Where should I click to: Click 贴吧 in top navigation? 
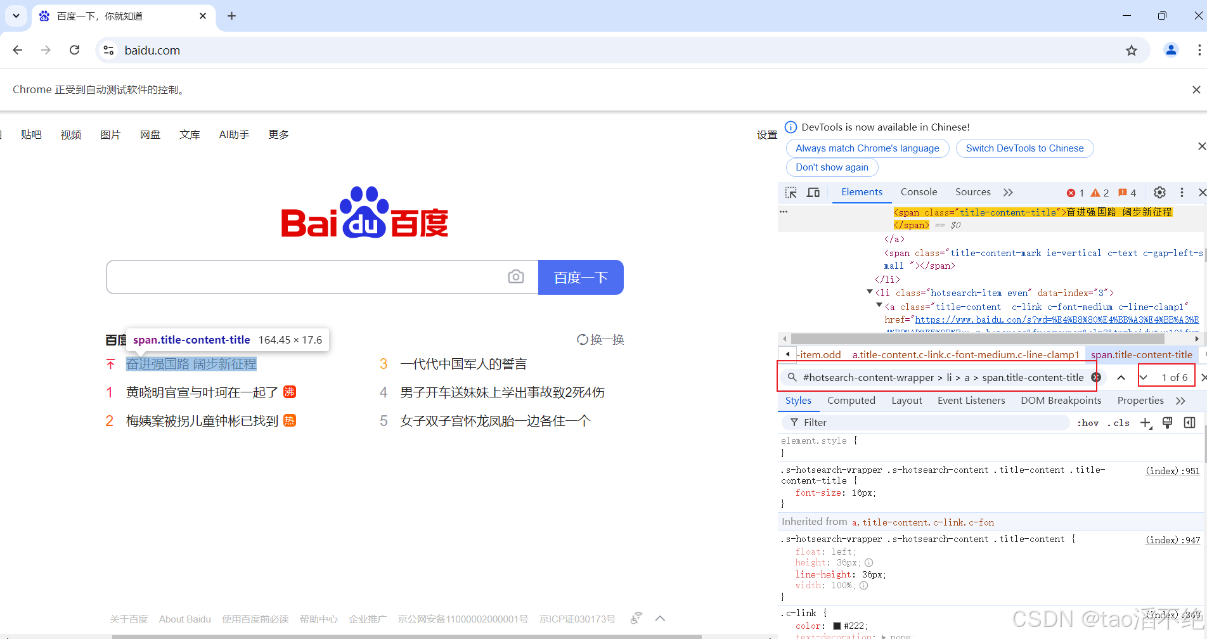31,134
